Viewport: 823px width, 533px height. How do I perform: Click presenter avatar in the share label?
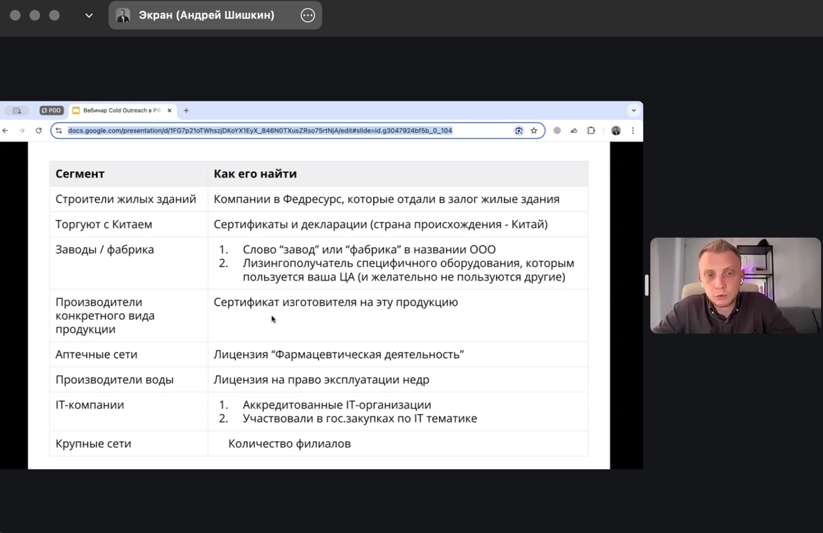coord(123,15)
